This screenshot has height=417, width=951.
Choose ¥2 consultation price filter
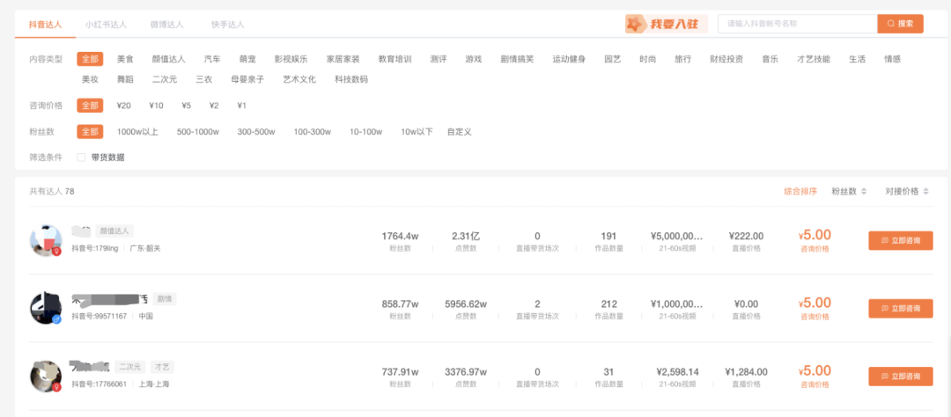tap(214, 106)
